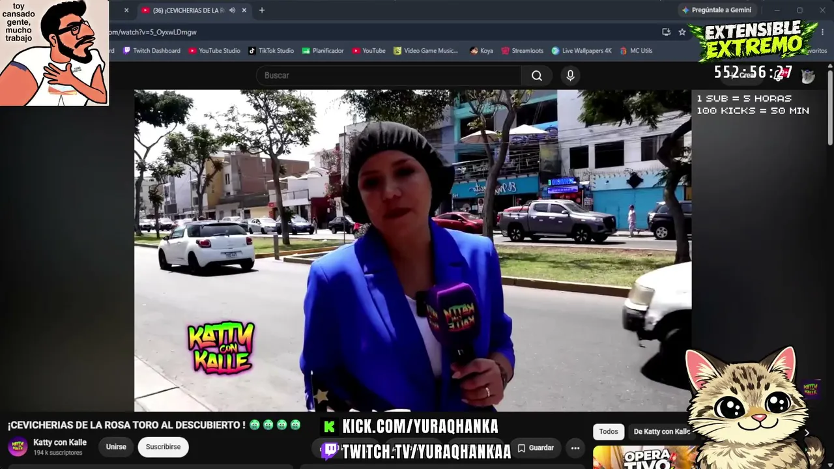Start voice search with the microphone icon

click(570, 76)
